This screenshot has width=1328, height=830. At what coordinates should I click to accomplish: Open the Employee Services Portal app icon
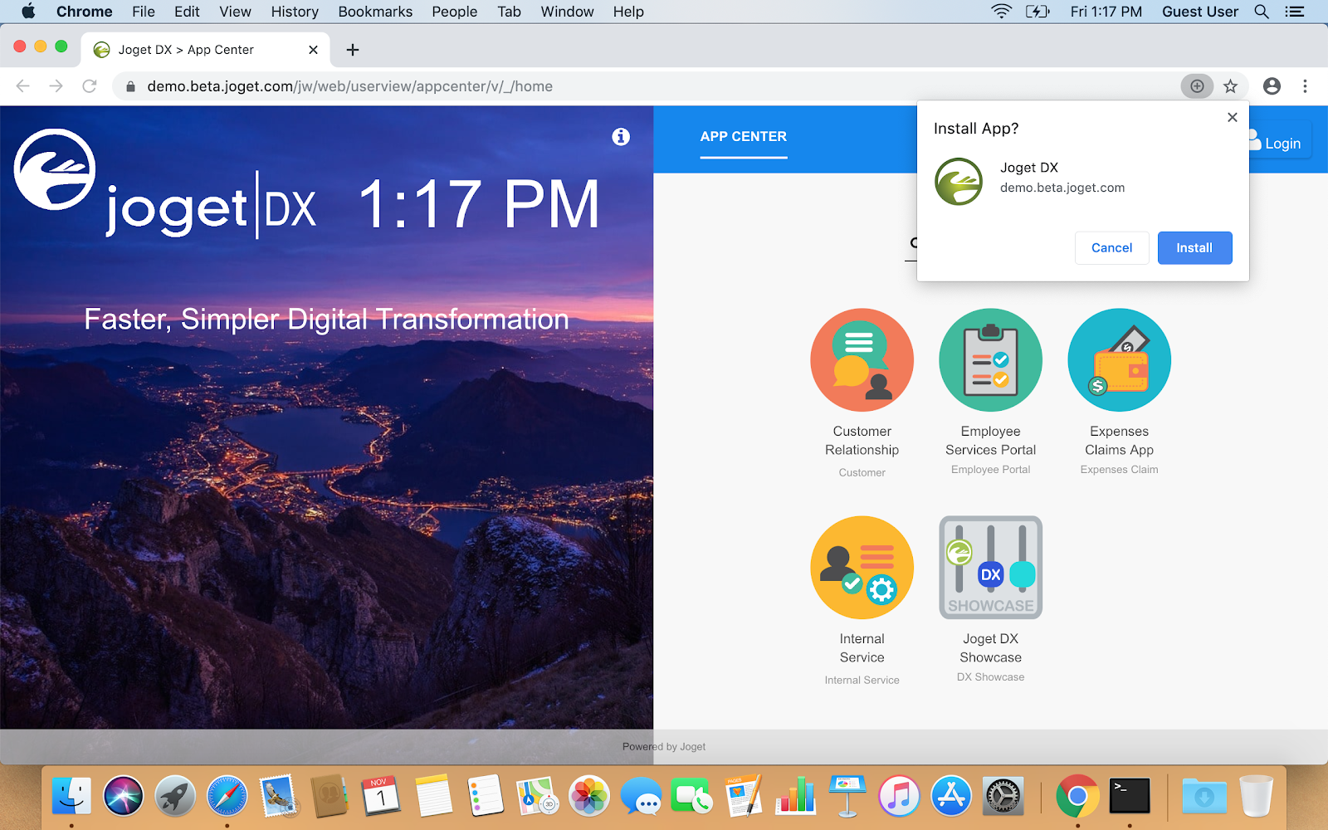(990, 360)
